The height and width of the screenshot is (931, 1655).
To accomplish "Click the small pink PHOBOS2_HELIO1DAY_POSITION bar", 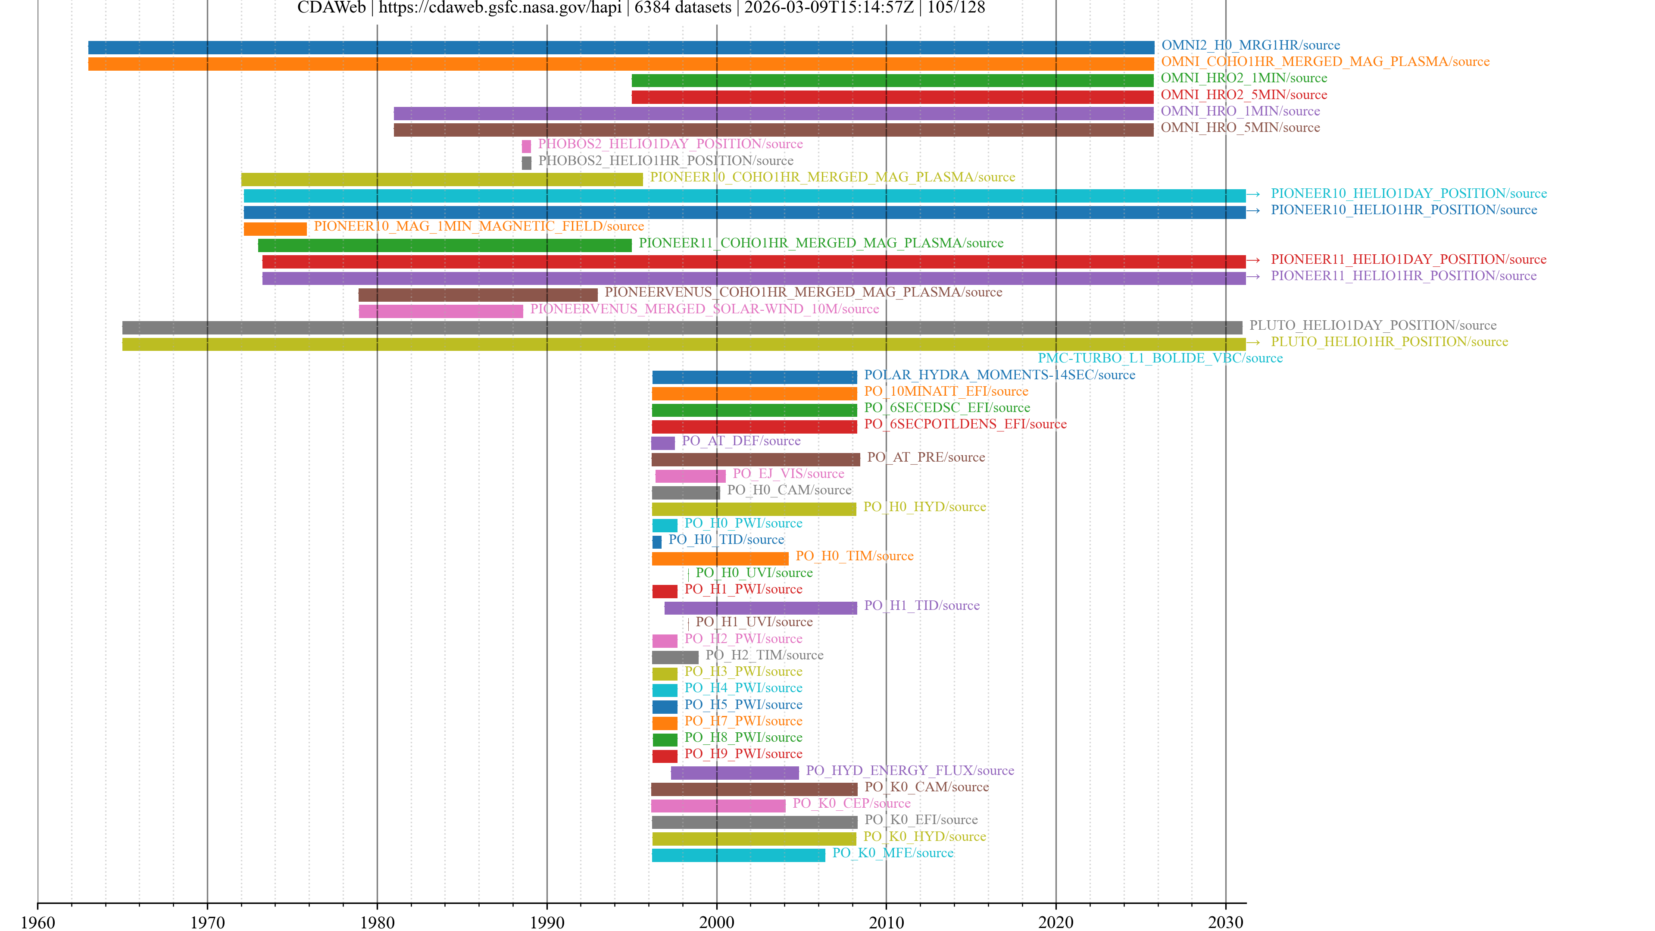I will (x=526, y=146).
